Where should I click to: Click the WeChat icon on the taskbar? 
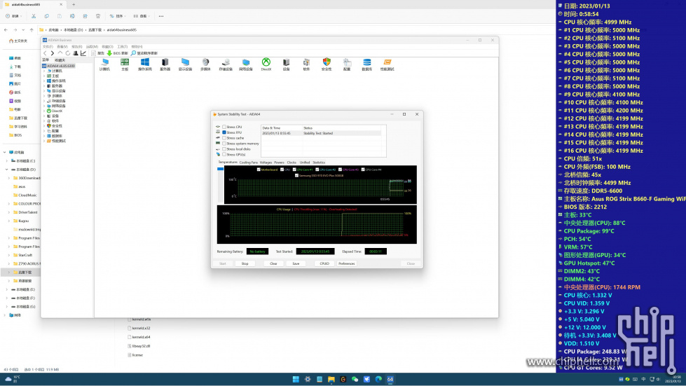(x=355, y=379)
